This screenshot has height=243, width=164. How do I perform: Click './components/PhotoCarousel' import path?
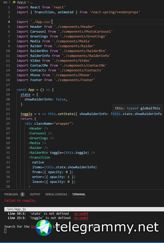tap(85, 31)
